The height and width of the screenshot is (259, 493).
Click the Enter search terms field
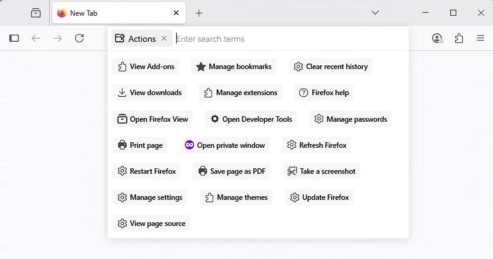282,39
